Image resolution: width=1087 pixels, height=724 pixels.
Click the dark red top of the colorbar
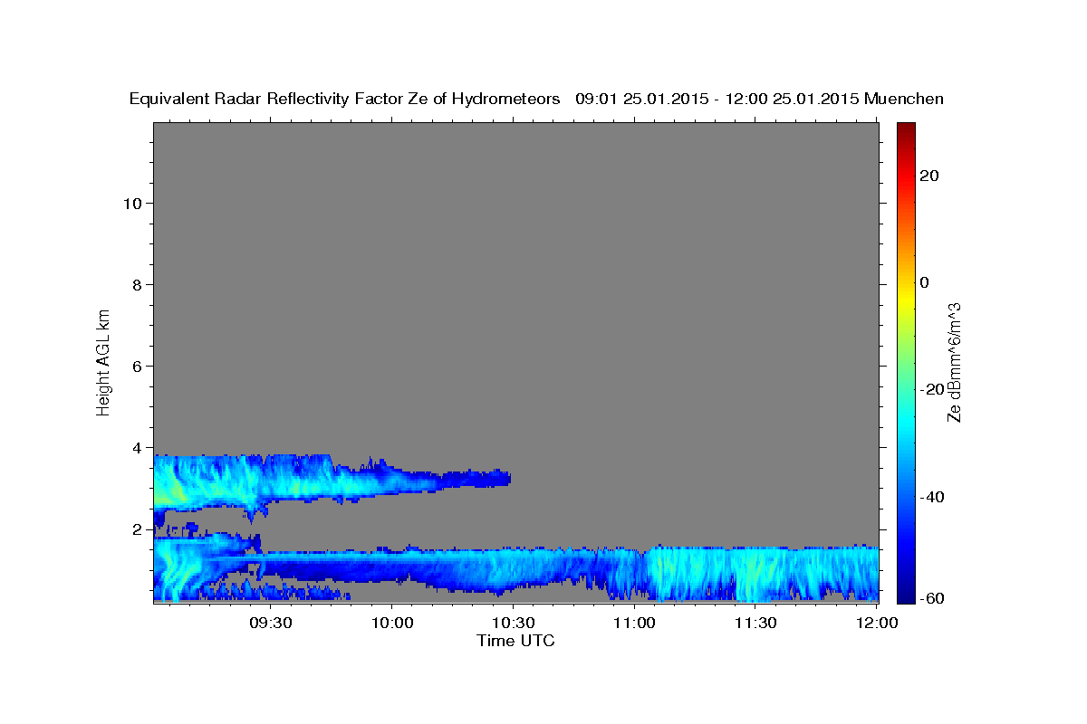click(906, 129)
